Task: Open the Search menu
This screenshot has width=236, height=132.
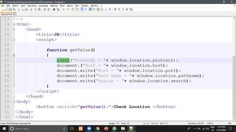Action: [15, 6]
